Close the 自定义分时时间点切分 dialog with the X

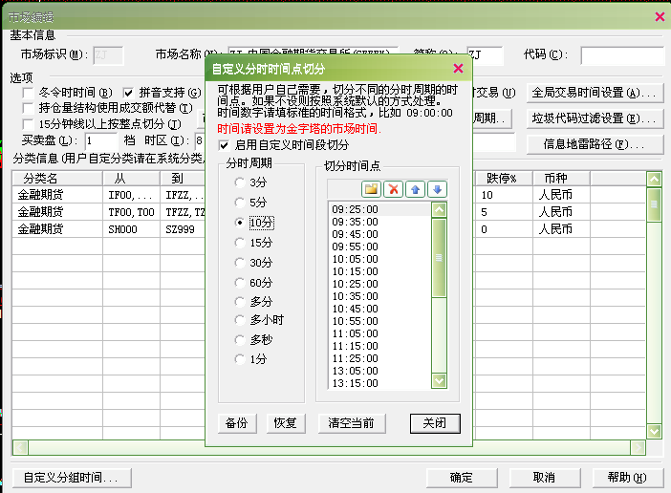(458, 69)
